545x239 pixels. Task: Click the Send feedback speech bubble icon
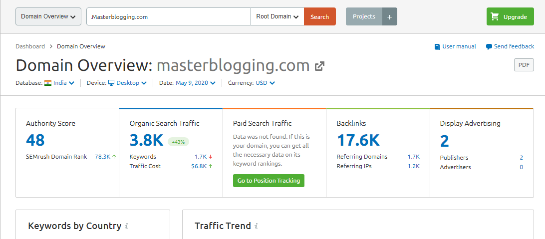[489, 46]
